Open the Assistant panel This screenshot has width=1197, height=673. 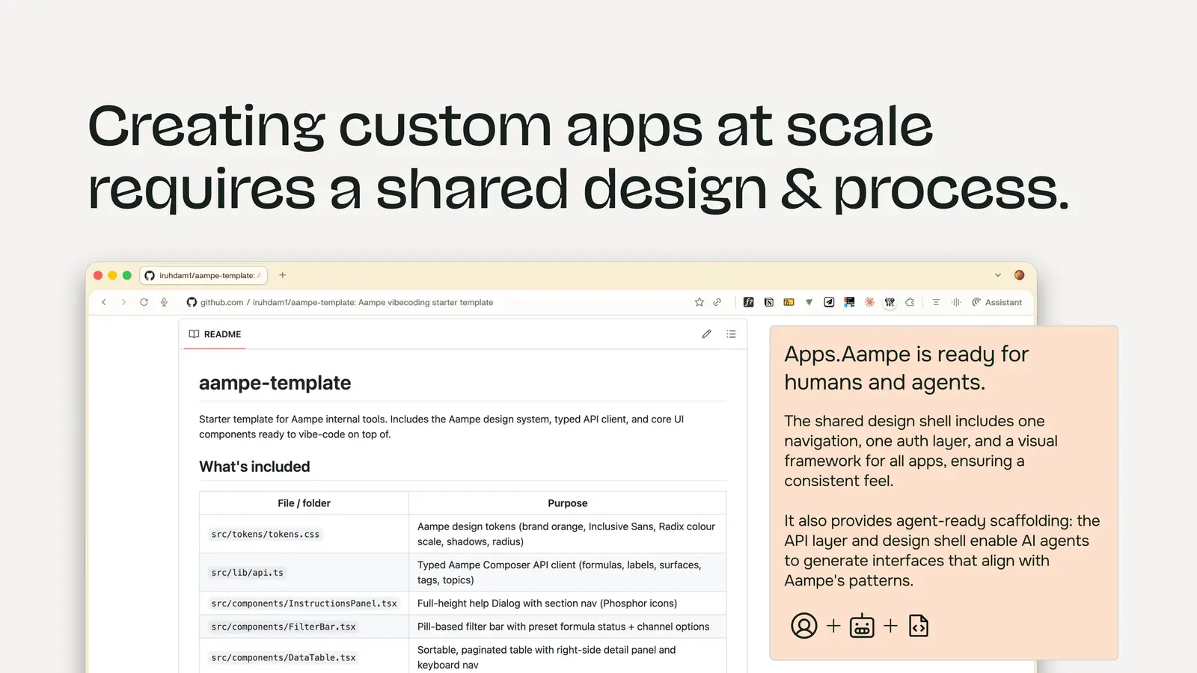pos(997,302)
